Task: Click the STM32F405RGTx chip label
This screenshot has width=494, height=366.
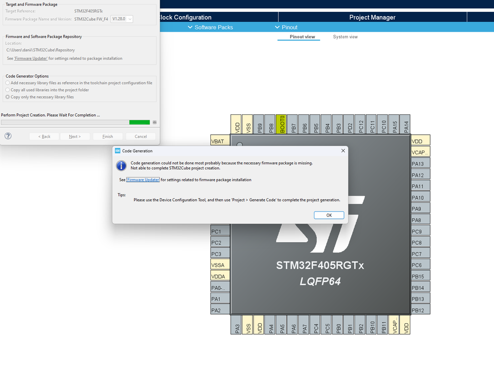Action: pos(320,265)
